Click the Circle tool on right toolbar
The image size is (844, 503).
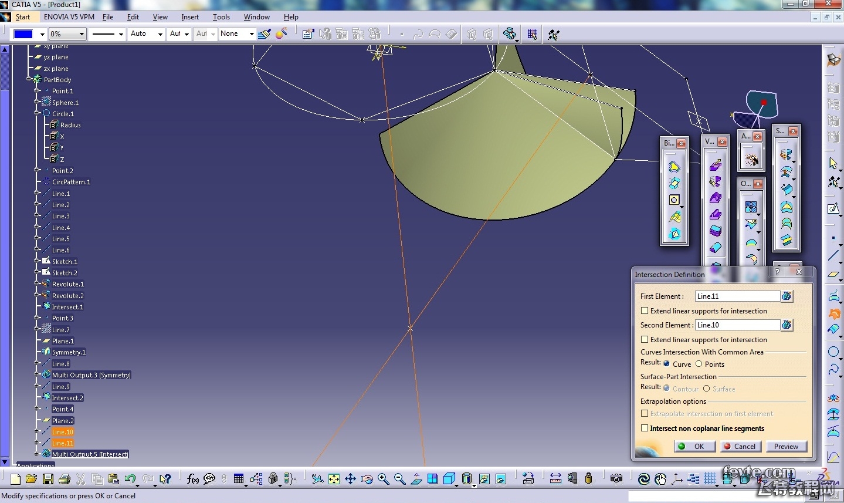pyautogui.click(x=833, y=352)
